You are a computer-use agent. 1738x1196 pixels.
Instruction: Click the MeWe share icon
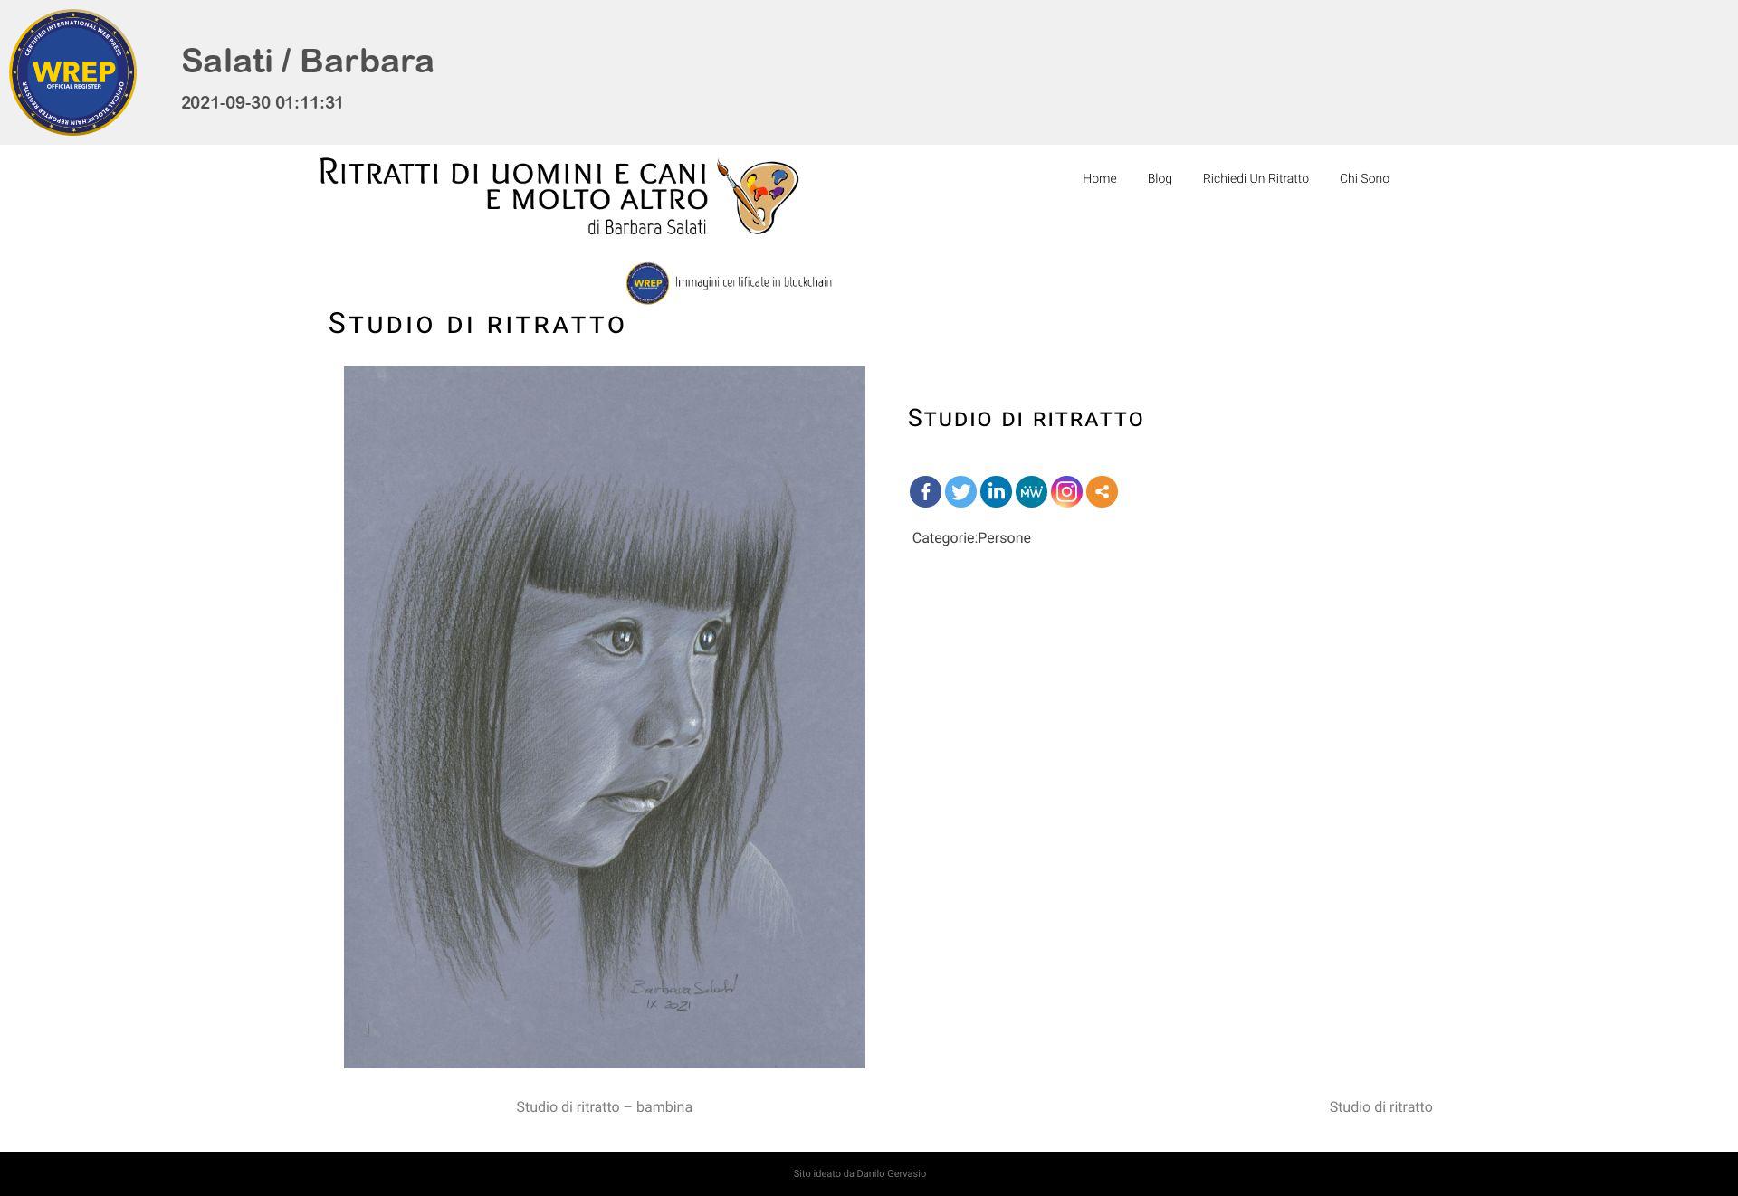(1031, 492)
